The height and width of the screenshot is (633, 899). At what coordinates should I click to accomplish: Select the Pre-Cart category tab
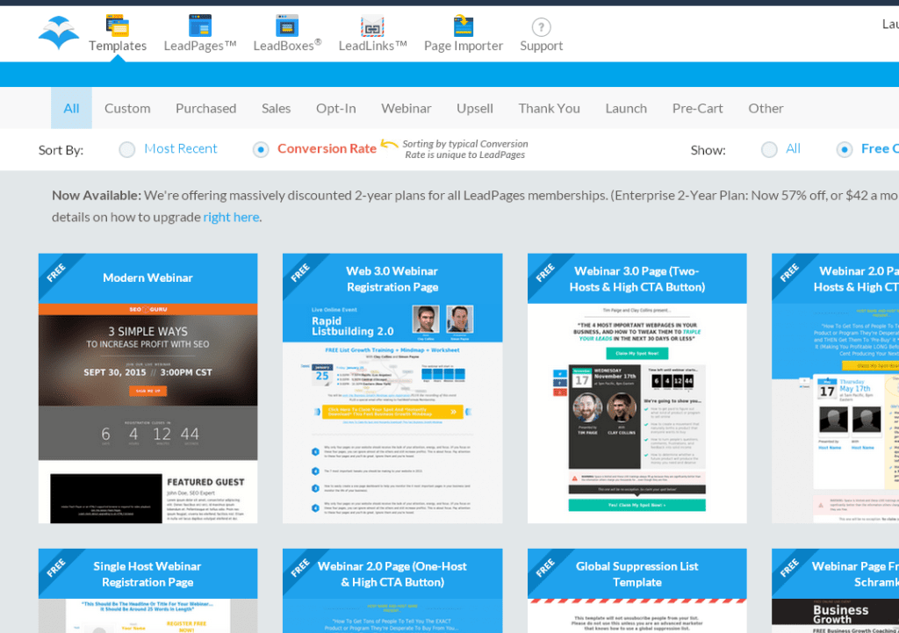pos(697,109)
